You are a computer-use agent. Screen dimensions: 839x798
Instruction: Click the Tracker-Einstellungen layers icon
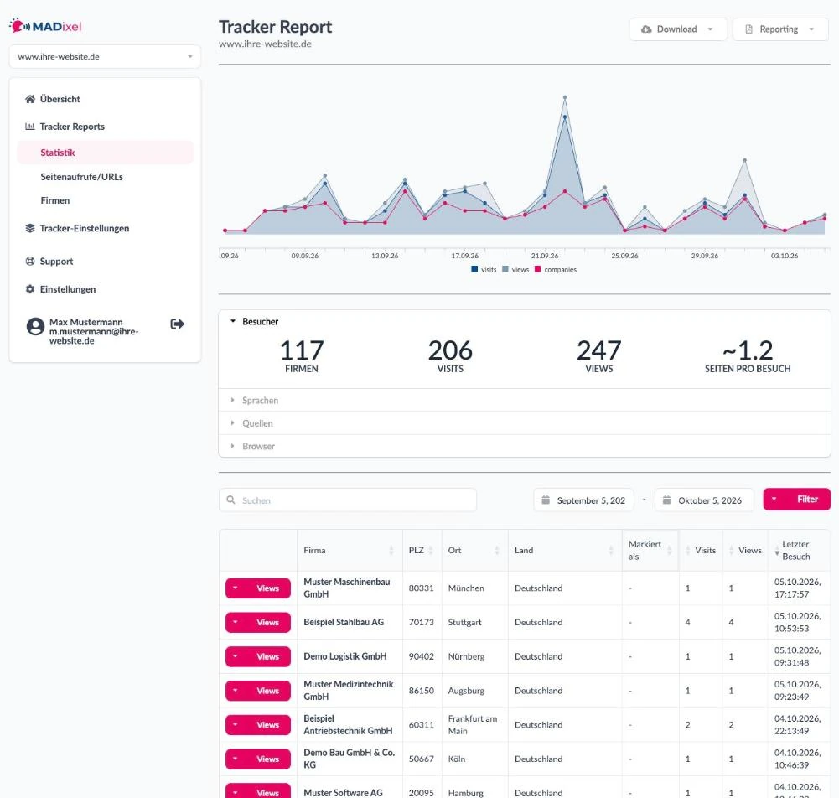click(x=30, y=228)
